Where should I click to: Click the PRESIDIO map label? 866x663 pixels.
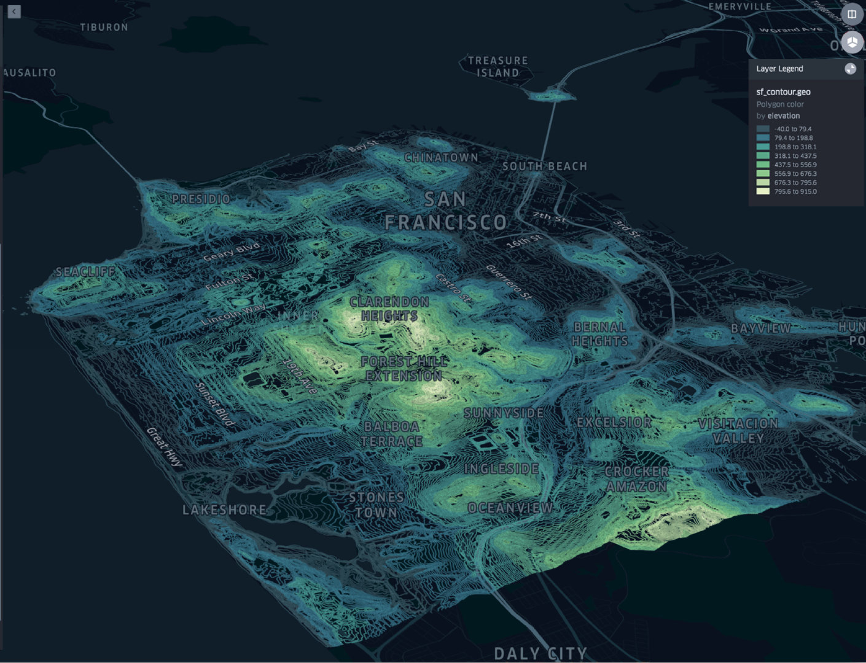(x=201, y=199)
